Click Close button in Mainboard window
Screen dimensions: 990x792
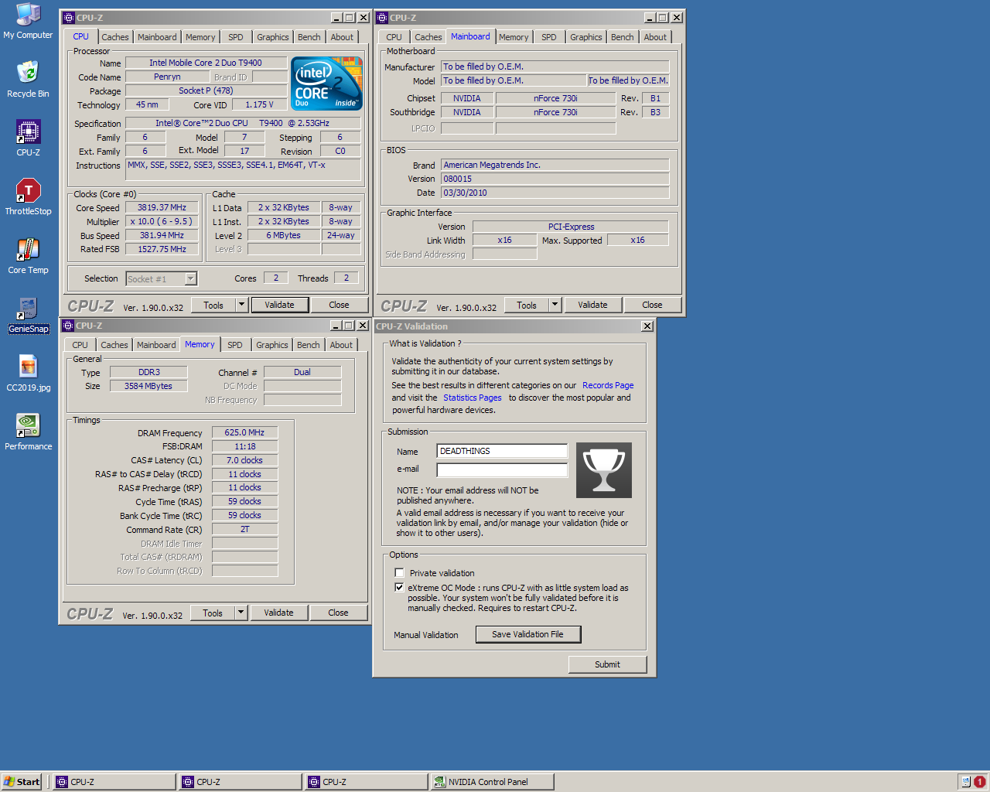click(x=652, y=305)
